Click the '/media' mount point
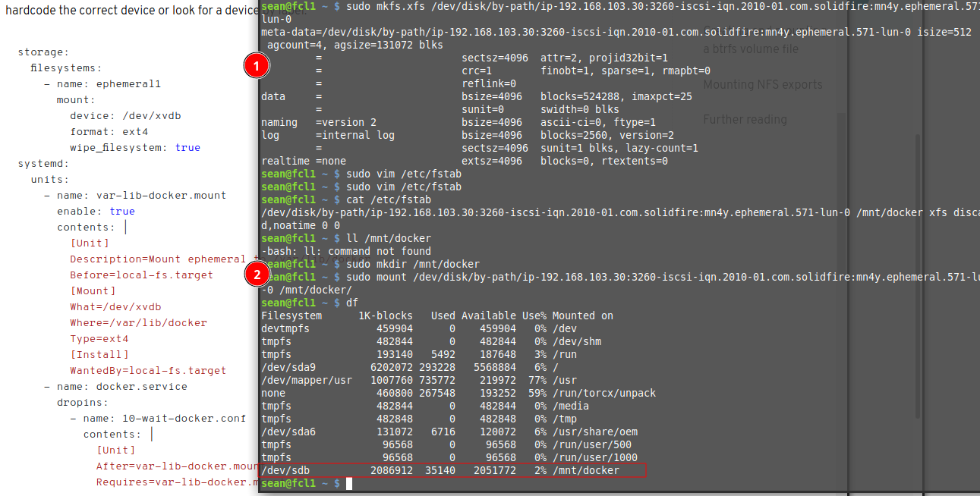980x496 pixels. (571, 406)
